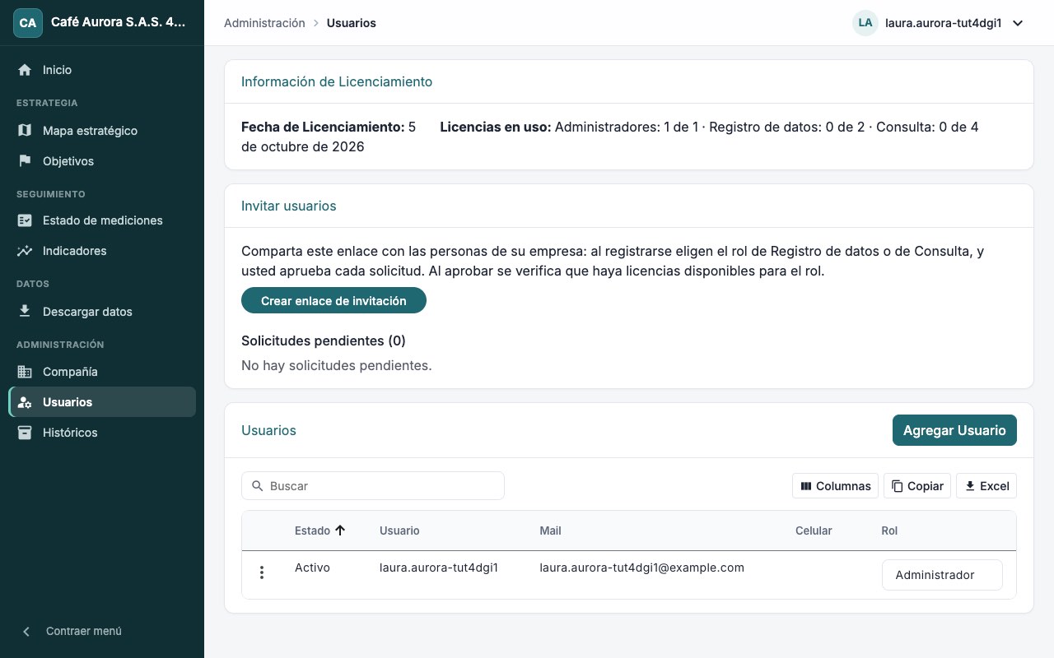The height and width of the screenshot is (658, 1054).
Task: Open Mapa estratégico menu item
Action: 102,131
